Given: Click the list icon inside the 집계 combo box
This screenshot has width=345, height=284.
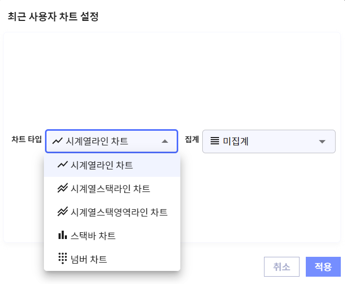Looking at the screenshot, I should pyautogui.click(x=214, y=141).
